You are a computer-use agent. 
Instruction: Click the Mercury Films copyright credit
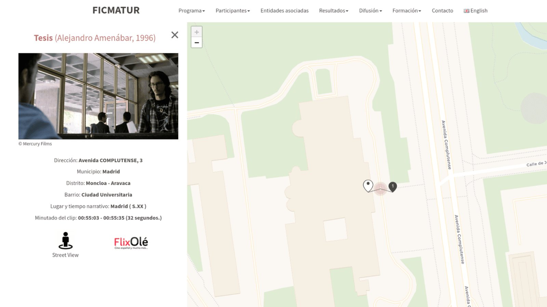tap(35, 144)
